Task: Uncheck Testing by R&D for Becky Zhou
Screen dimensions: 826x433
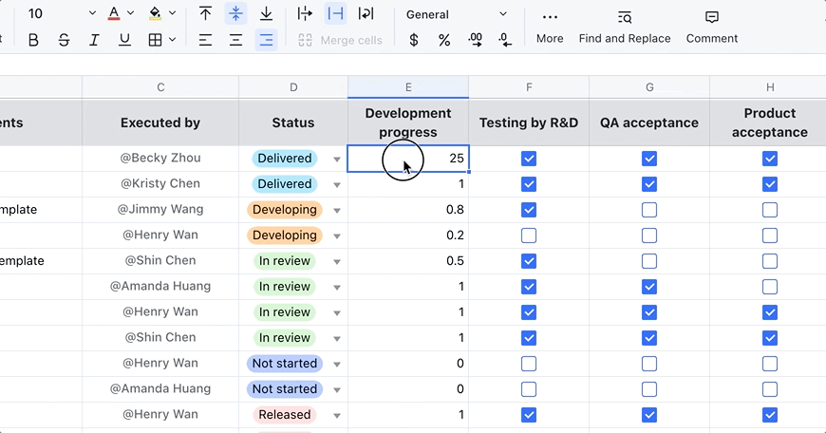Action: [529, 159]
